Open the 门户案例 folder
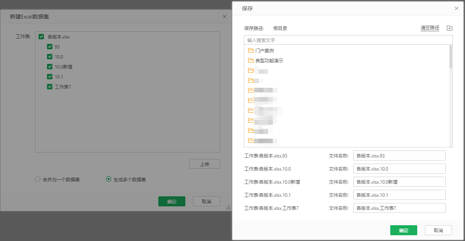Image resolution: width=465 pixels, height=241 pixels. click(265, 50)
